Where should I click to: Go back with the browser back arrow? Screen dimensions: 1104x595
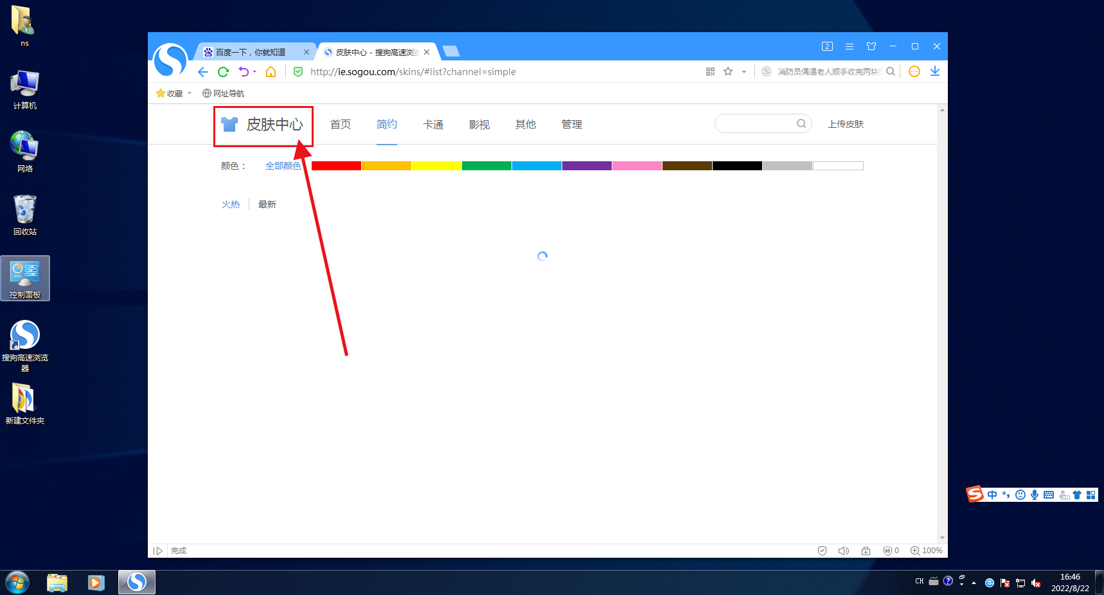(x=203, y=72)
